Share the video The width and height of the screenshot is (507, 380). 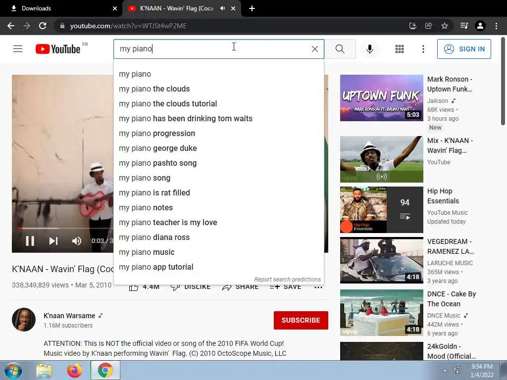pos(240,287)
